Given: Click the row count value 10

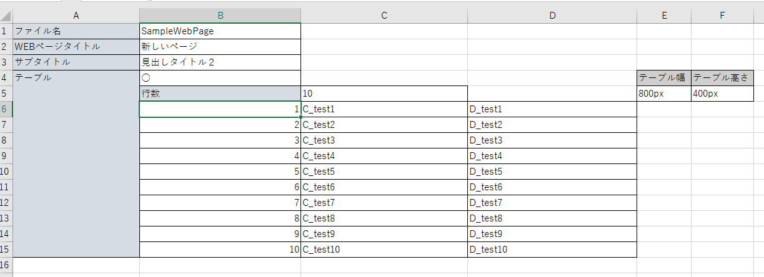Looking at the screenshot, I should tap(384, 94).
